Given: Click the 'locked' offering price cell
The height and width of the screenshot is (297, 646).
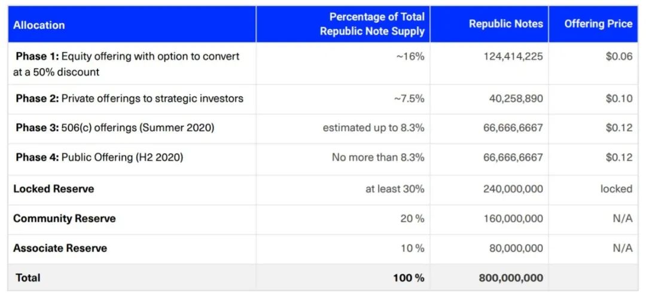Looking at the screenshot, I should click(x=616, y=189).
